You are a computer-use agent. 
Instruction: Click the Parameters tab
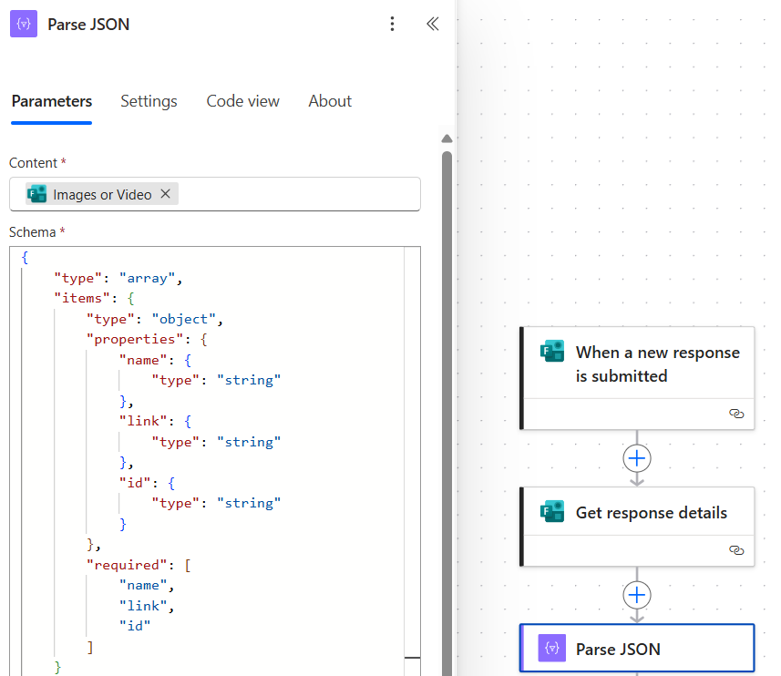pos(51,101)
